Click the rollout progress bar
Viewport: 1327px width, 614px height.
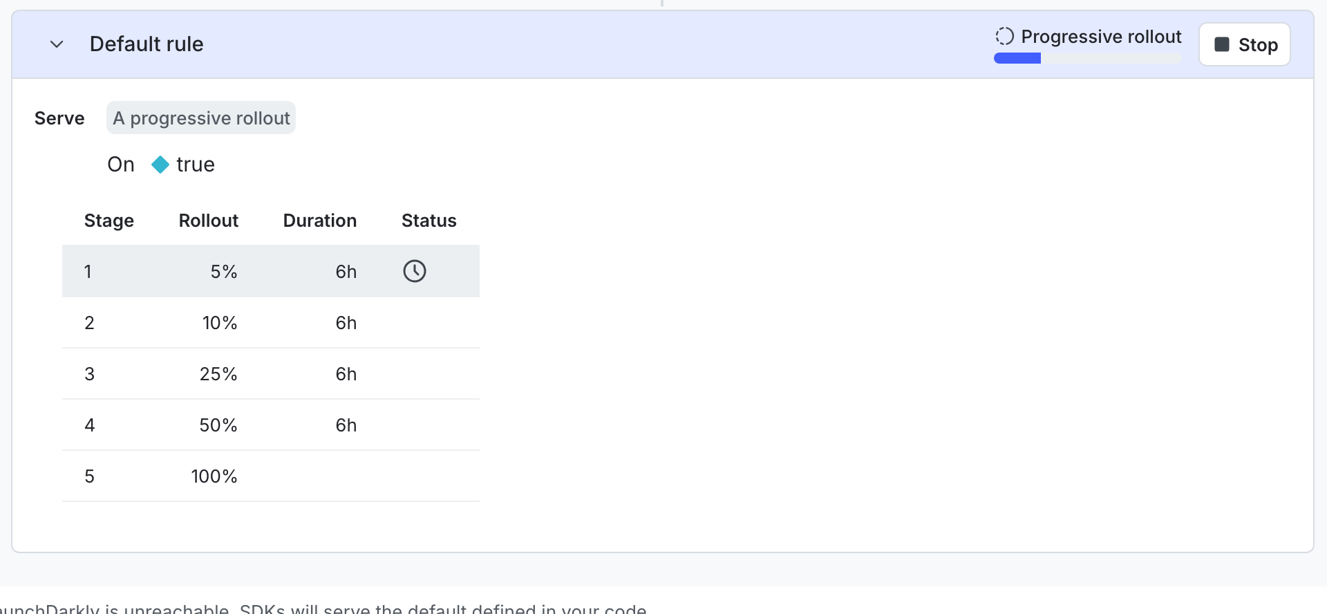(1087, 59)
